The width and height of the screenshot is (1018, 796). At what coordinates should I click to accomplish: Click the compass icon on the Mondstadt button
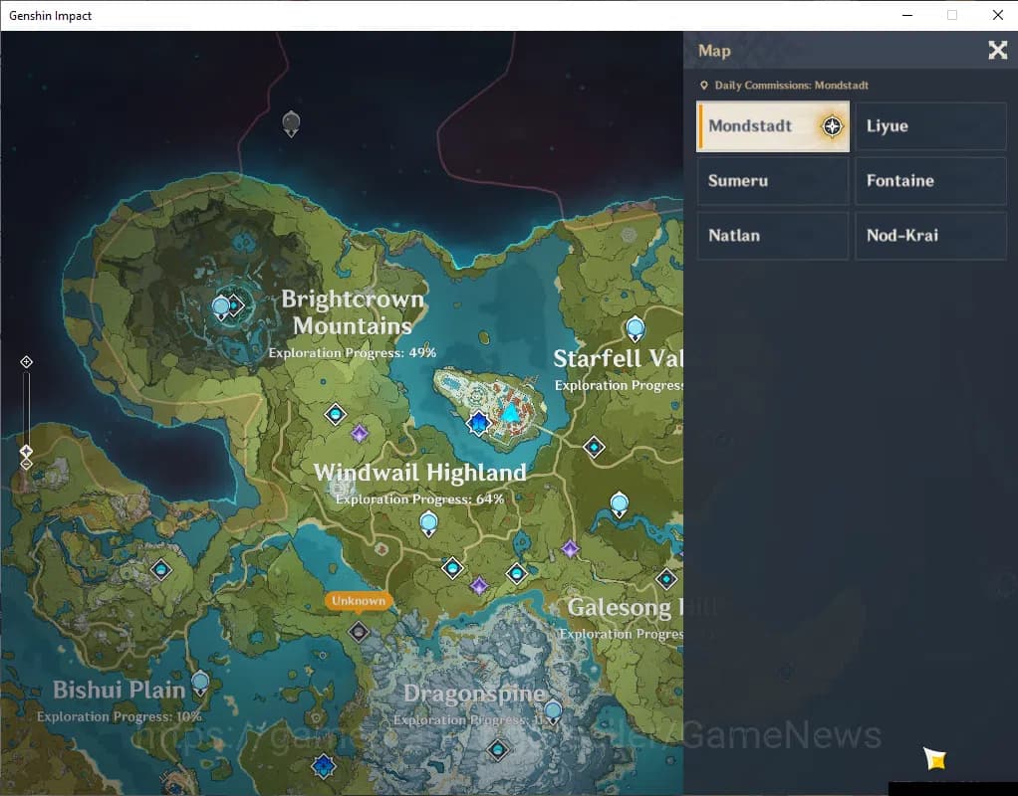click(832, 125)
